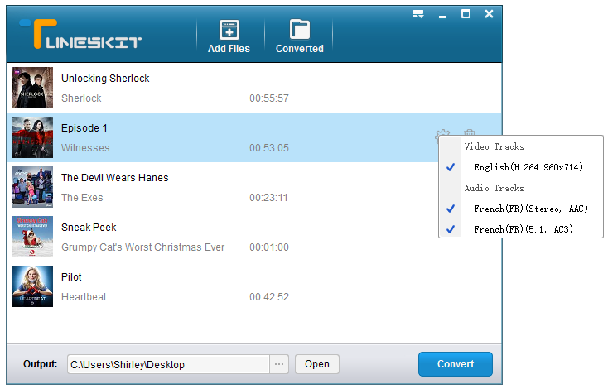The image size is (608, 389).
Task: Open the Converted folder icon
Action: 299,29
